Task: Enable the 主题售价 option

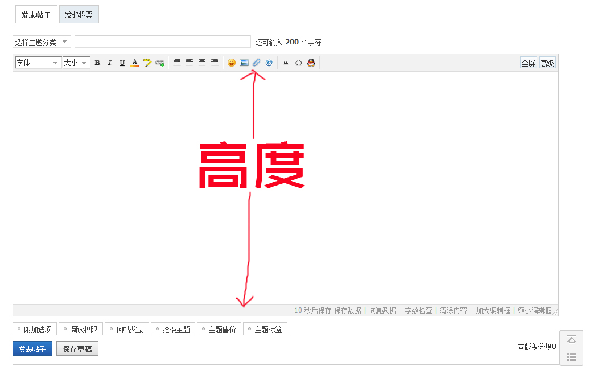Action: click(x=219, y=328)
